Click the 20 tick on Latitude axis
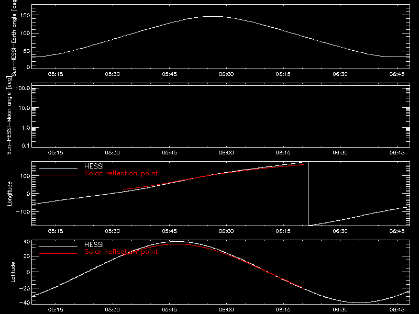 click(x=27, y=256)
